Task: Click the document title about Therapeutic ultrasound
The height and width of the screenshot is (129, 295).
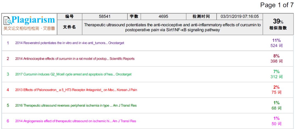Action: 172,27
